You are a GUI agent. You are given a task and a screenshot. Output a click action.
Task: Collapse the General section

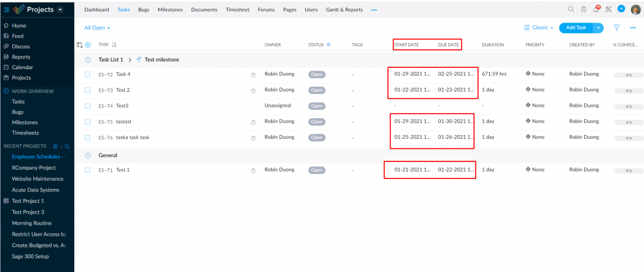pos(87,156)
